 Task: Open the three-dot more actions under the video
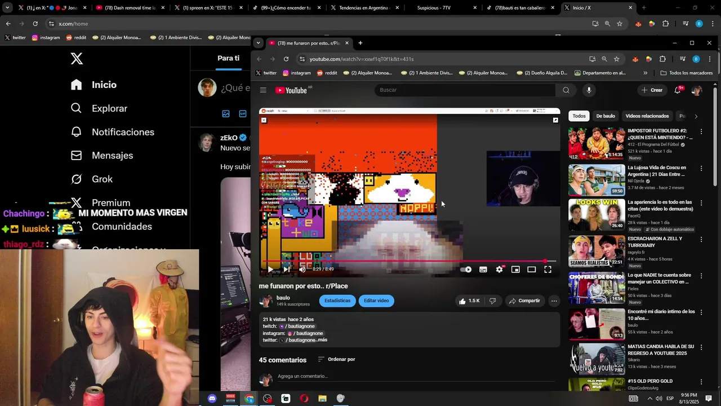pos(554,301)
